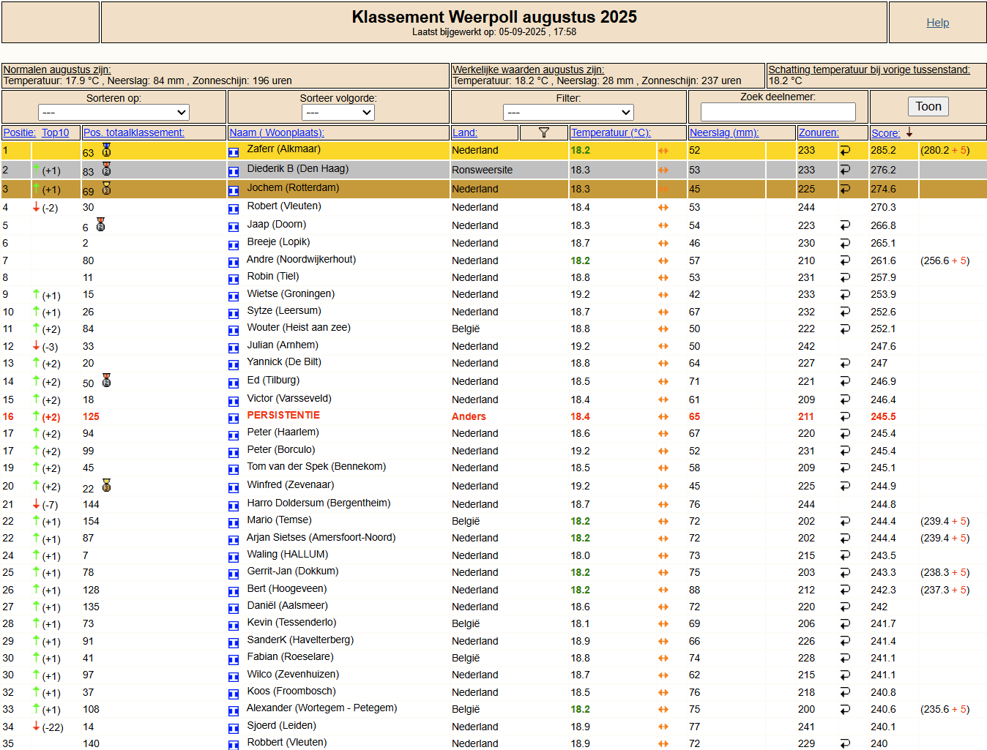This screenshot has height=750, width=987.
Task: Sort by the 'Temperatuur (°C)' column header
Action: coord(611,132)
